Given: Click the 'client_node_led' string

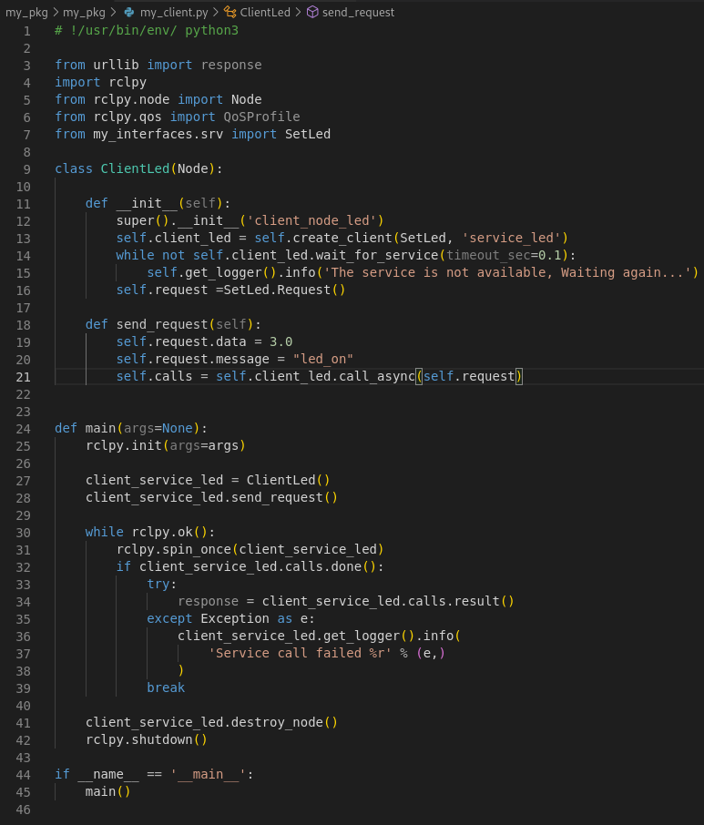Looking at the screenshot, I should coord(316,221).
